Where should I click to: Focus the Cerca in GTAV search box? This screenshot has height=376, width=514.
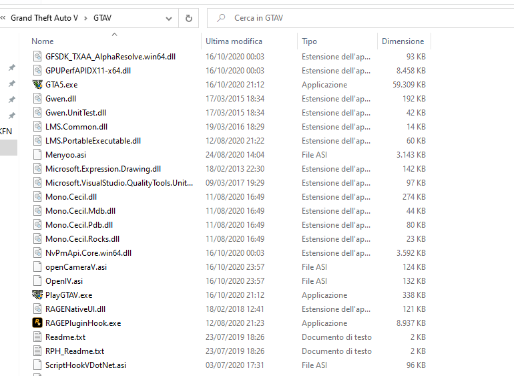pos(360,18)
